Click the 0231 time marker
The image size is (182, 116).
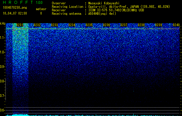pos(20,25)
